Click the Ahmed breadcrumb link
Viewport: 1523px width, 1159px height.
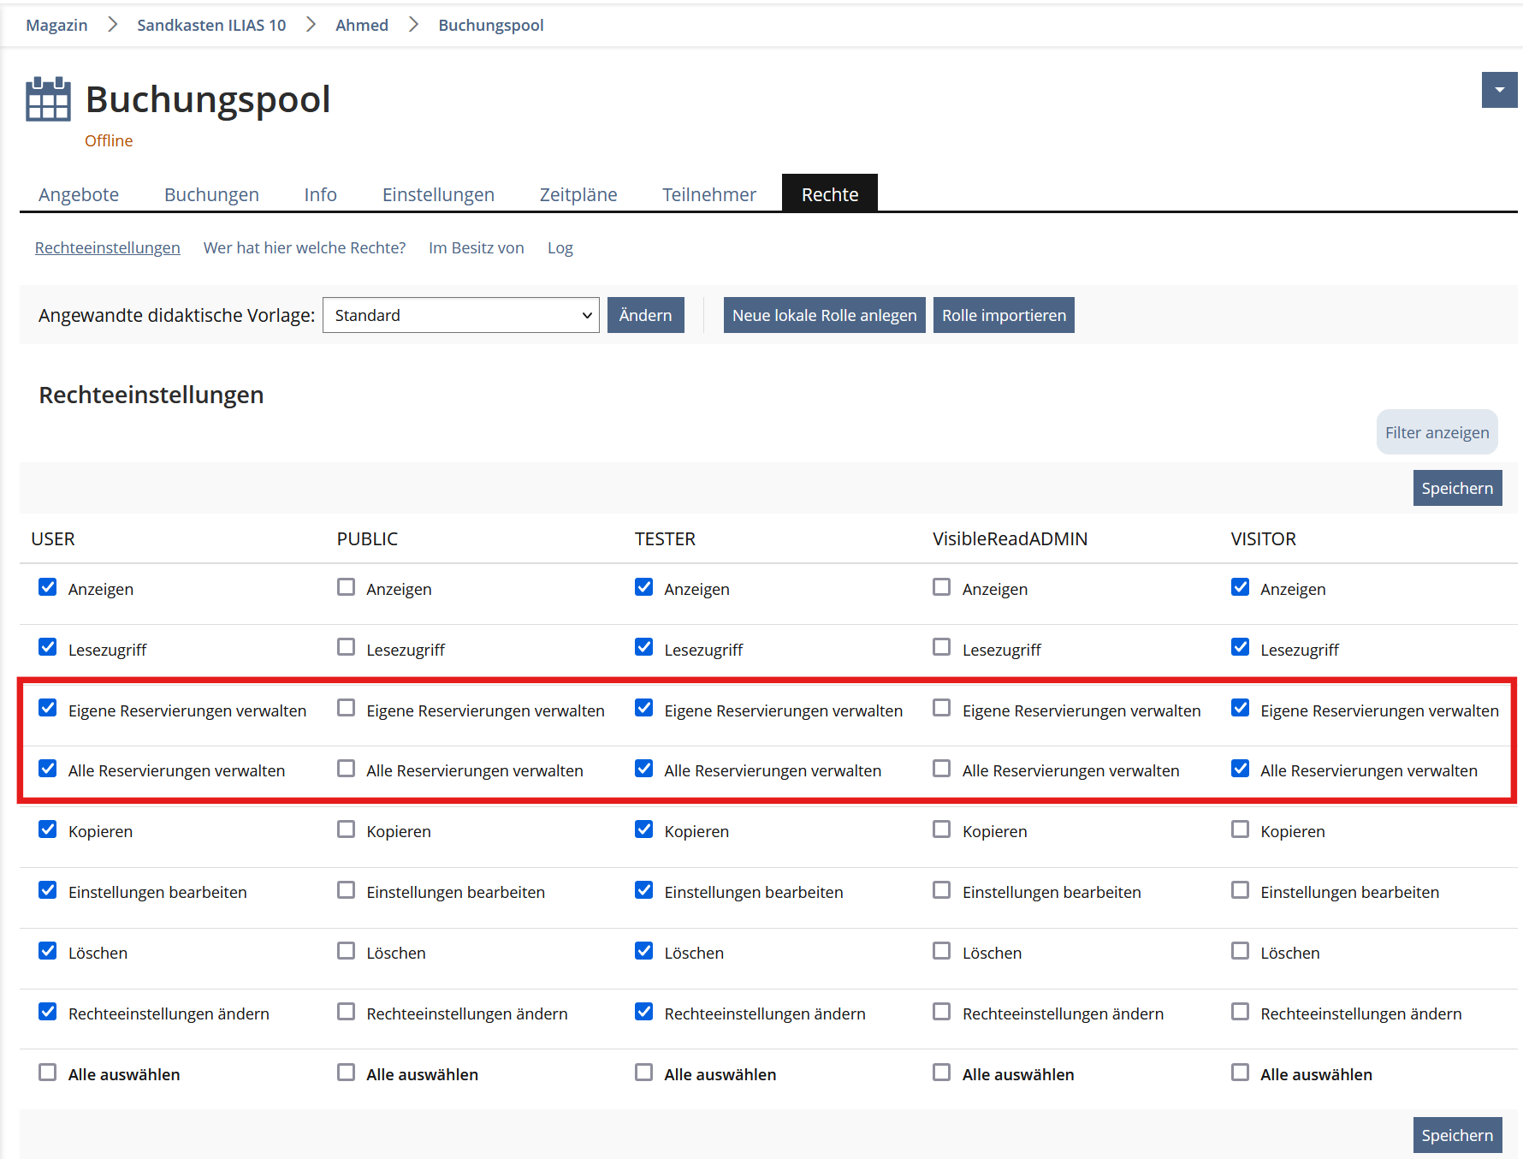(x=361, y=25)
